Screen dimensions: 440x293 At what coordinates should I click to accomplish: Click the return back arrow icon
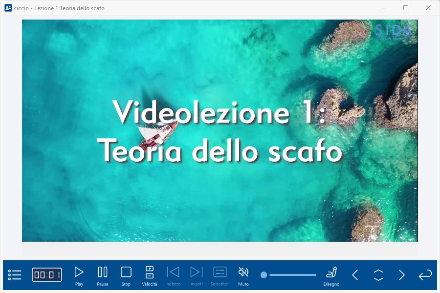pyautogui.click(x=425, y=275)
